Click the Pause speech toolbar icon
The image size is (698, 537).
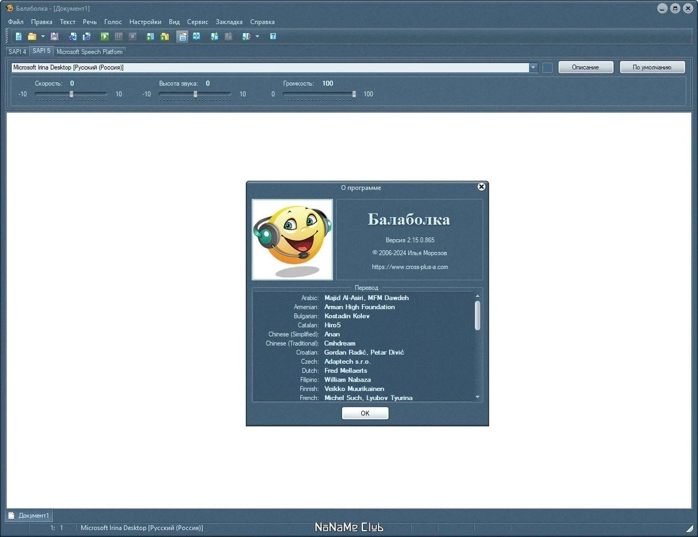click(x=119, y=36)
